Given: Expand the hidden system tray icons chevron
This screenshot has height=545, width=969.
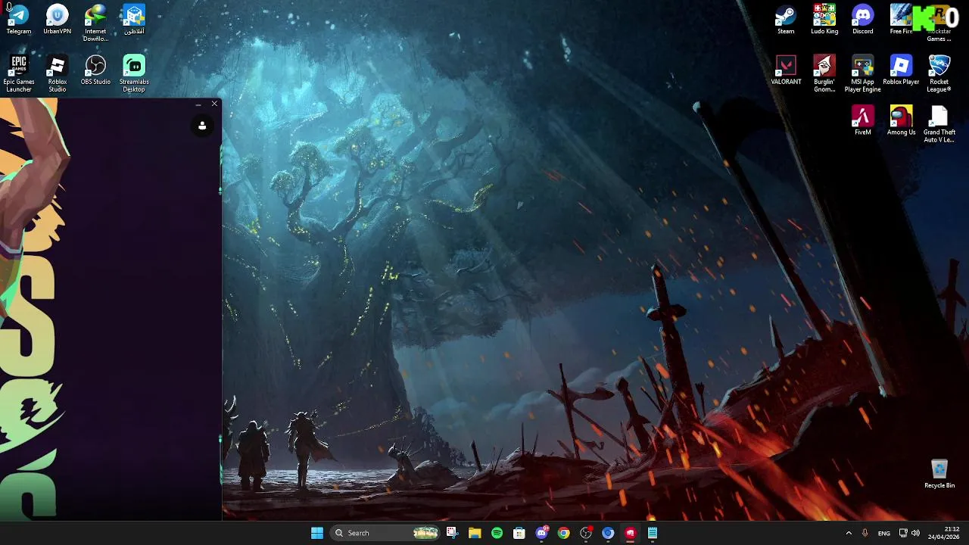Looking at the screenshot, I should [x=849, y=533].
